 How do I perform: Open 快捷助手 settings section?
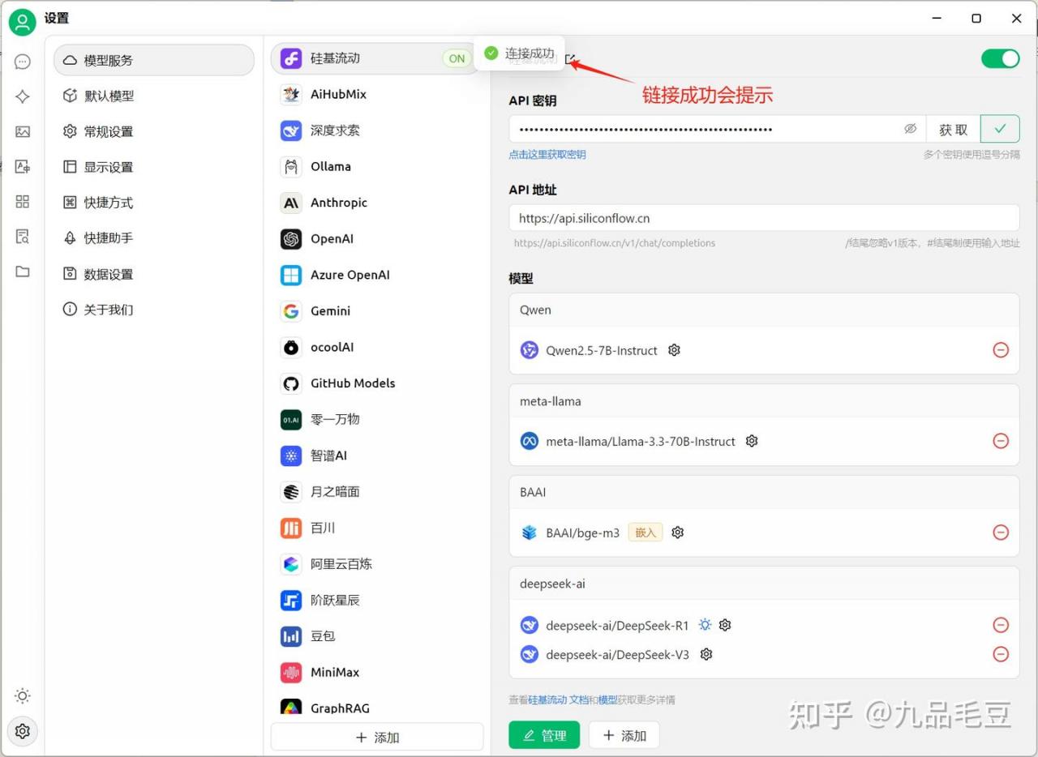pyautogui.click(x=154, y=238)
